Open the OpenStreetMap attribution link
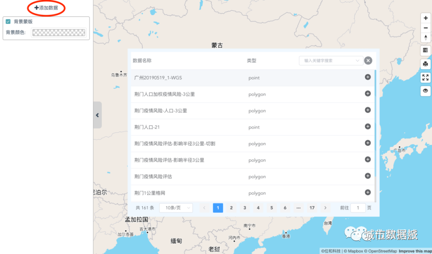Screen dimensions: 432x254 point(380,251)
